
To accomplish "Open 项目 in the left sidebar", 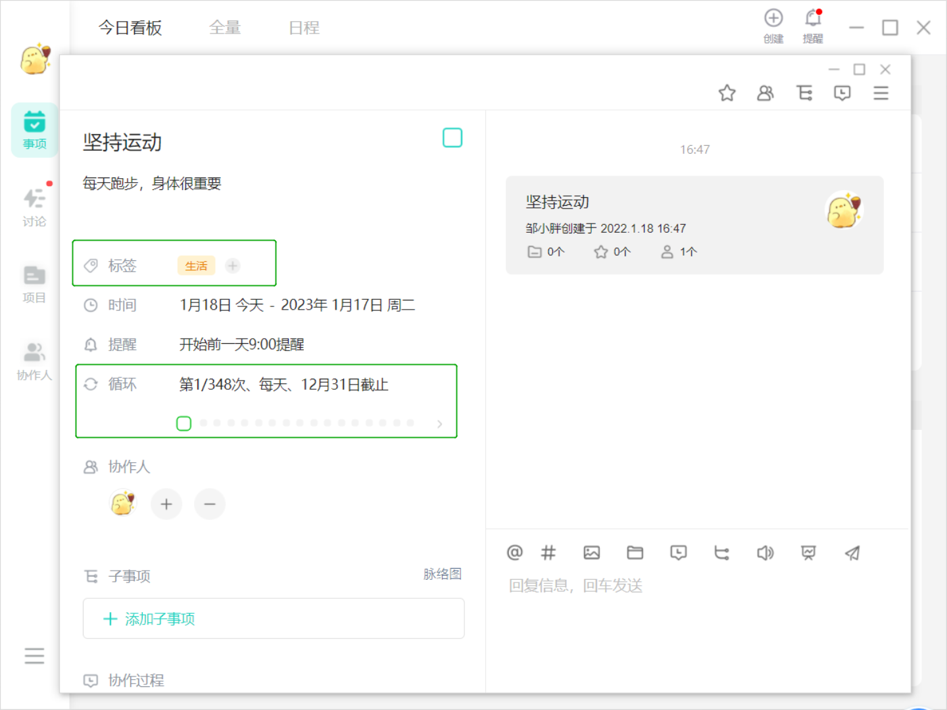I will click(x=34, y=283).
